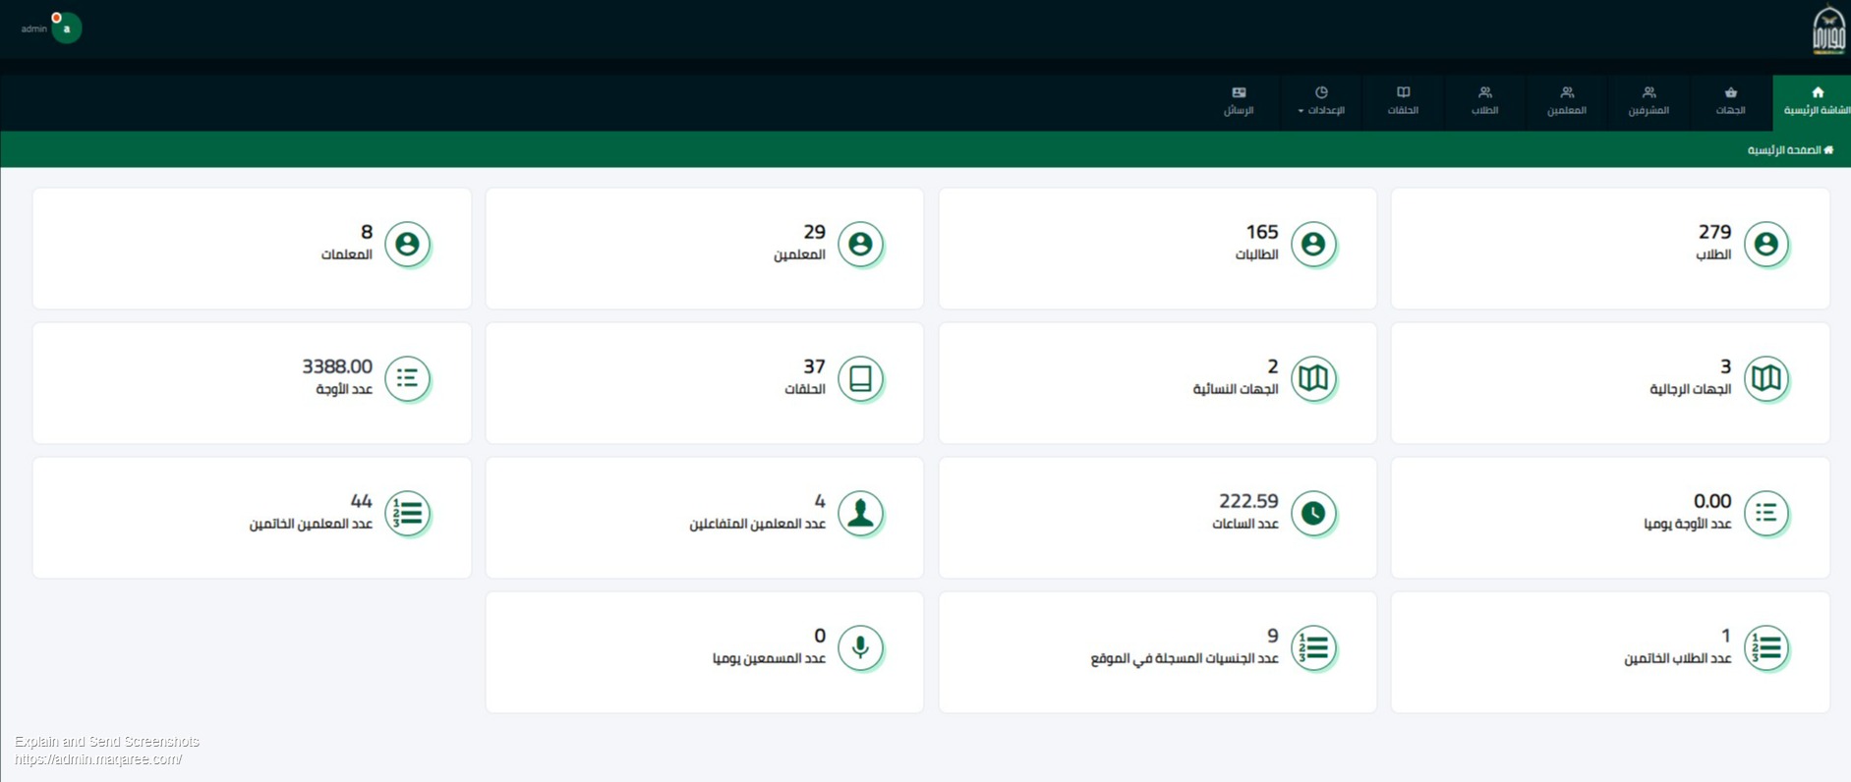
Task: Click numbered-list icon for المعلمين الخاتمين
Action: click(x=407, y=513)
